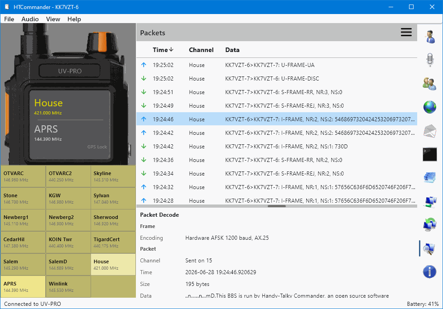Open the View menu
Image resolution: width=443 pixels, height=309 pixels.
coord(53,19)
